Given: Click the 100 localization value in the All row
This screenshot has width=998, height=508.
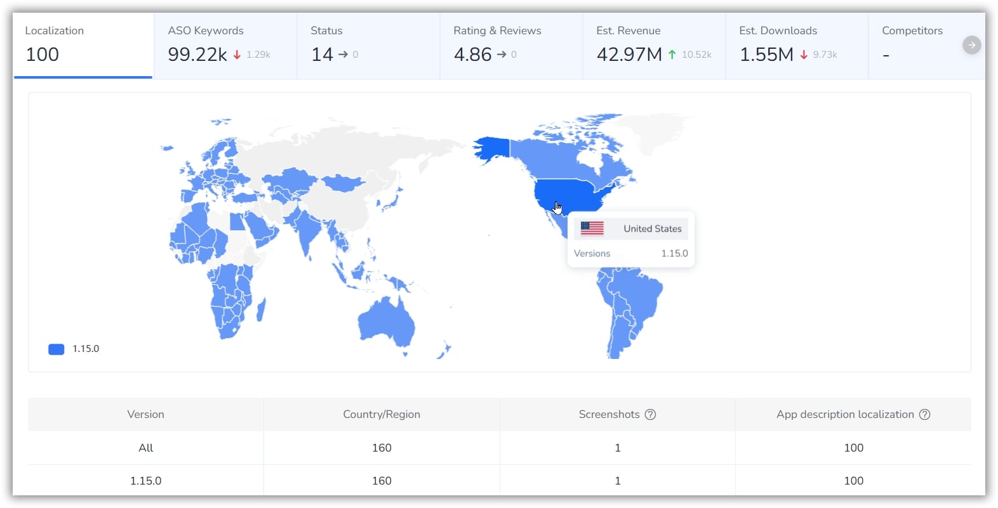Looking at the screenshot, I should [x=854, y=448].
